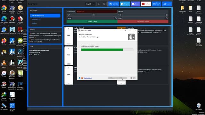Open the Firefox desktop icon
Viewport: 205px width, 115px height.
pyautogui.click(x=4, y=42)
